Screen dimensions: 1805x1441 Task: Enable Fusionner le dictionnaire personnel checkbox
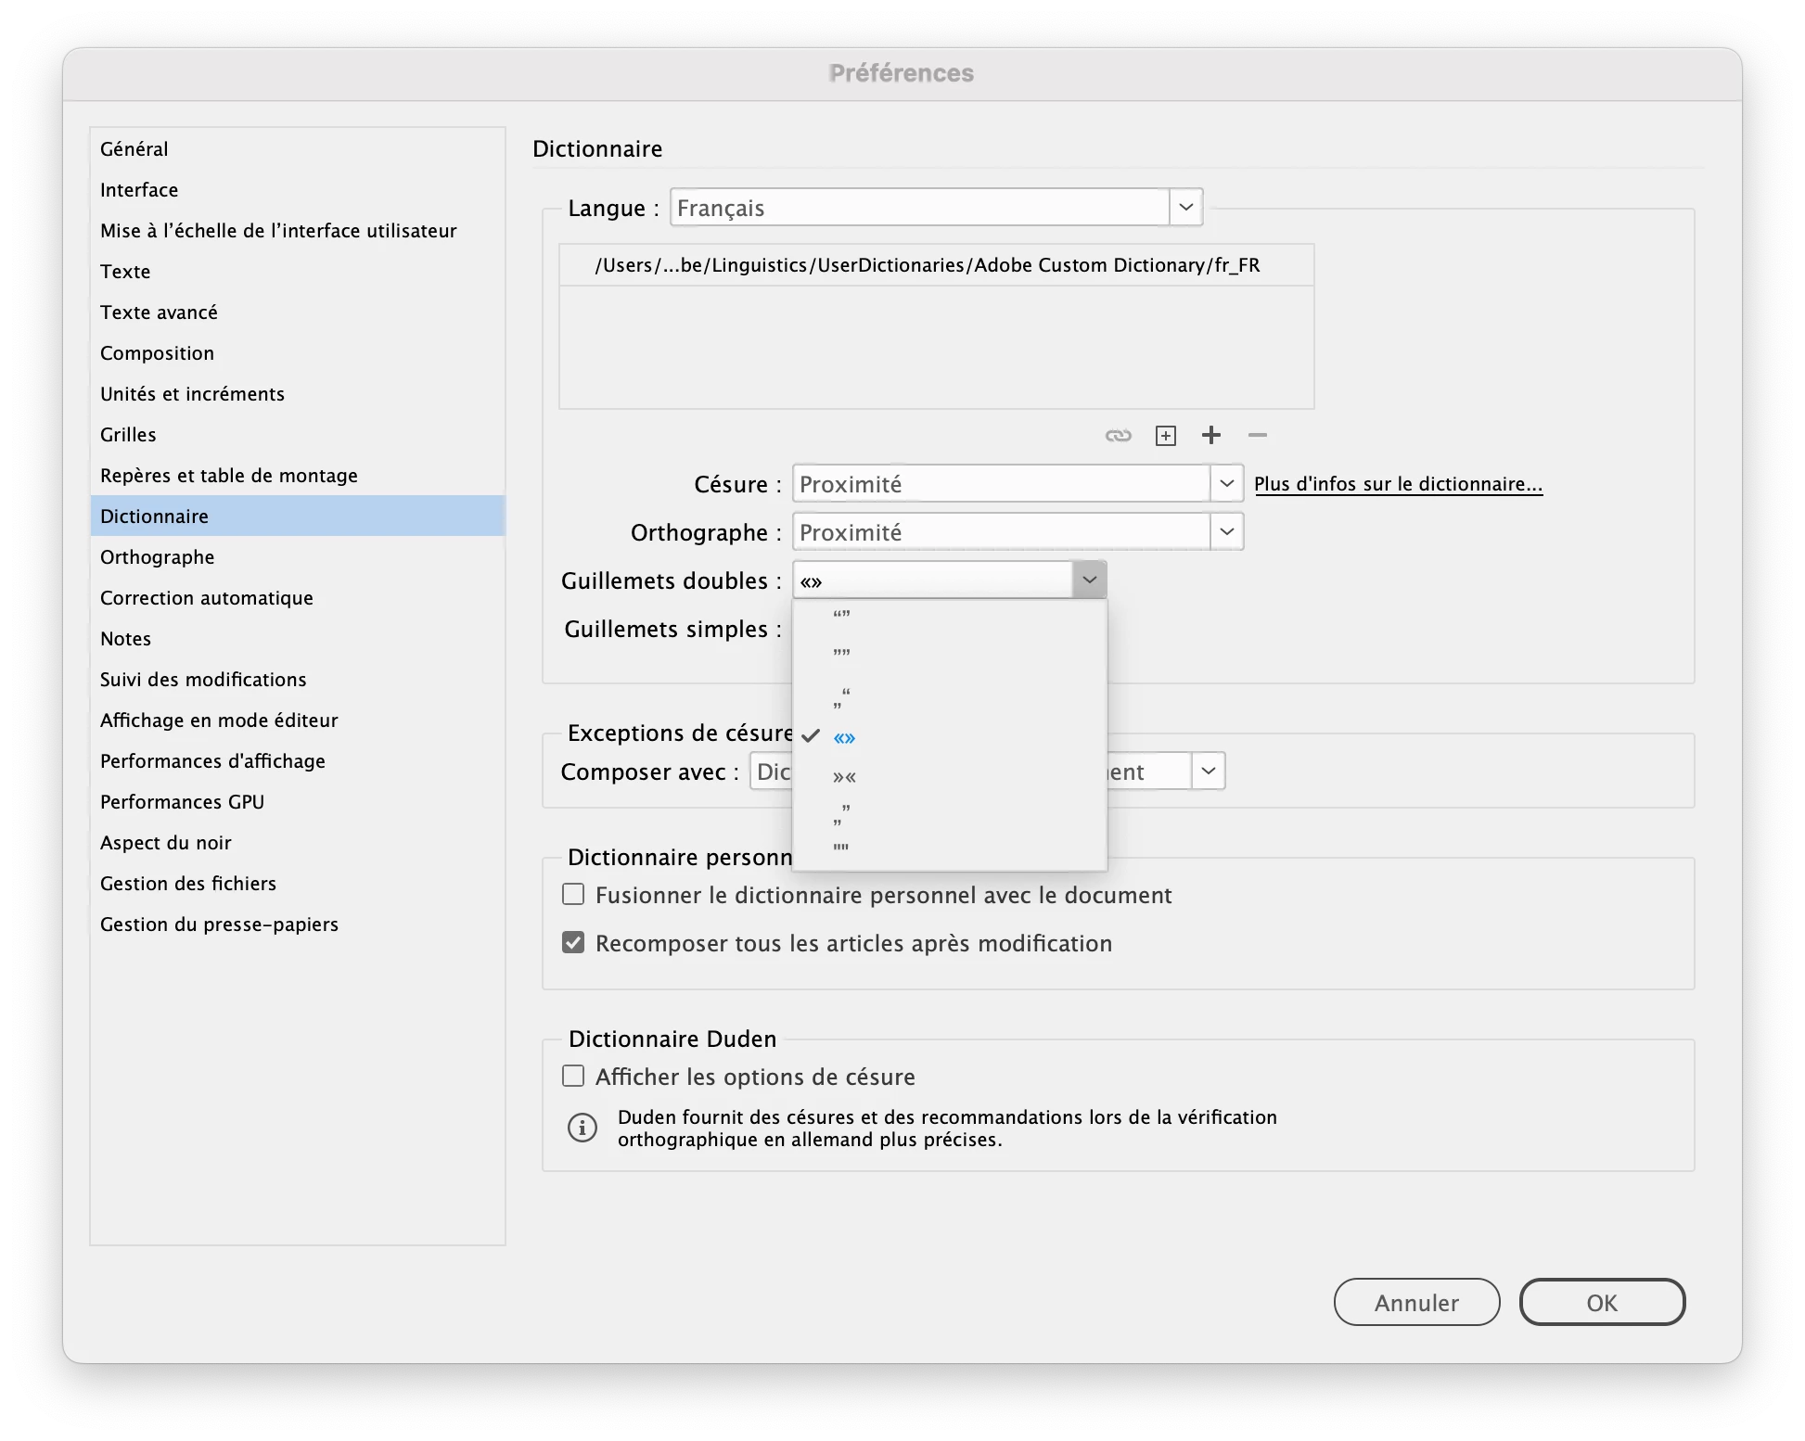(x=573, y=895)
